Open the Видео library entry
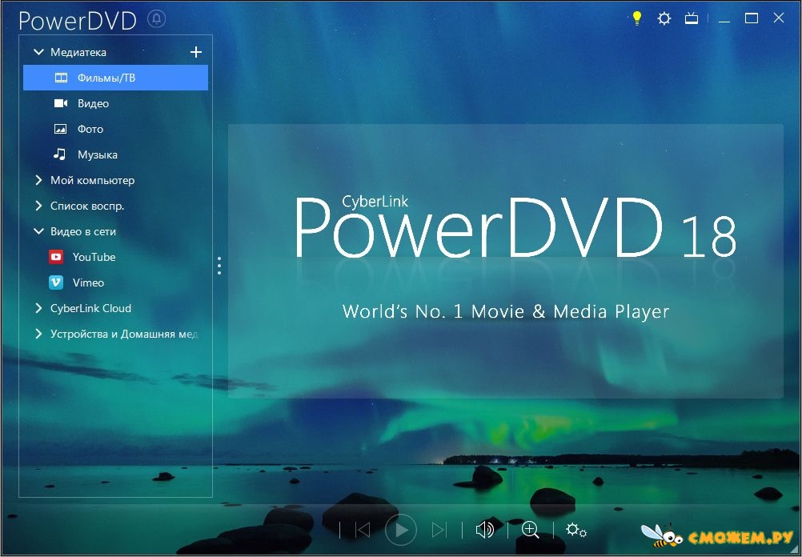This screenshot has width=802, height=557. coord(115,103)
